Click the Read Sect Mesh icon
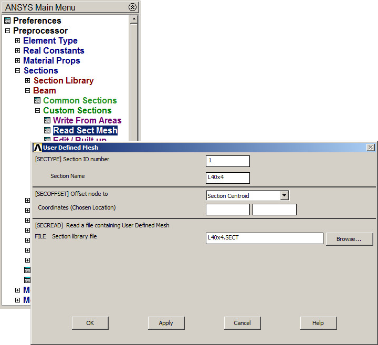This screenshot has width=378, height=345. pos(47,131)
